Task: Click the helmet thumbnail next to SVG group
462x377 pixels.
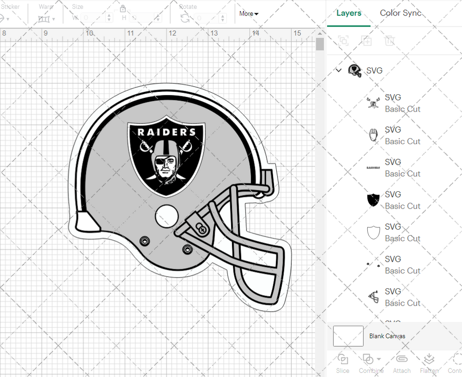Action: tap(355, 70)
